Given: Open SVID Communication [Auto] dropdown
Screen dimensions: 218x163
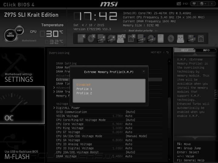Looking at the screenshot, I should tap(130, 112).
